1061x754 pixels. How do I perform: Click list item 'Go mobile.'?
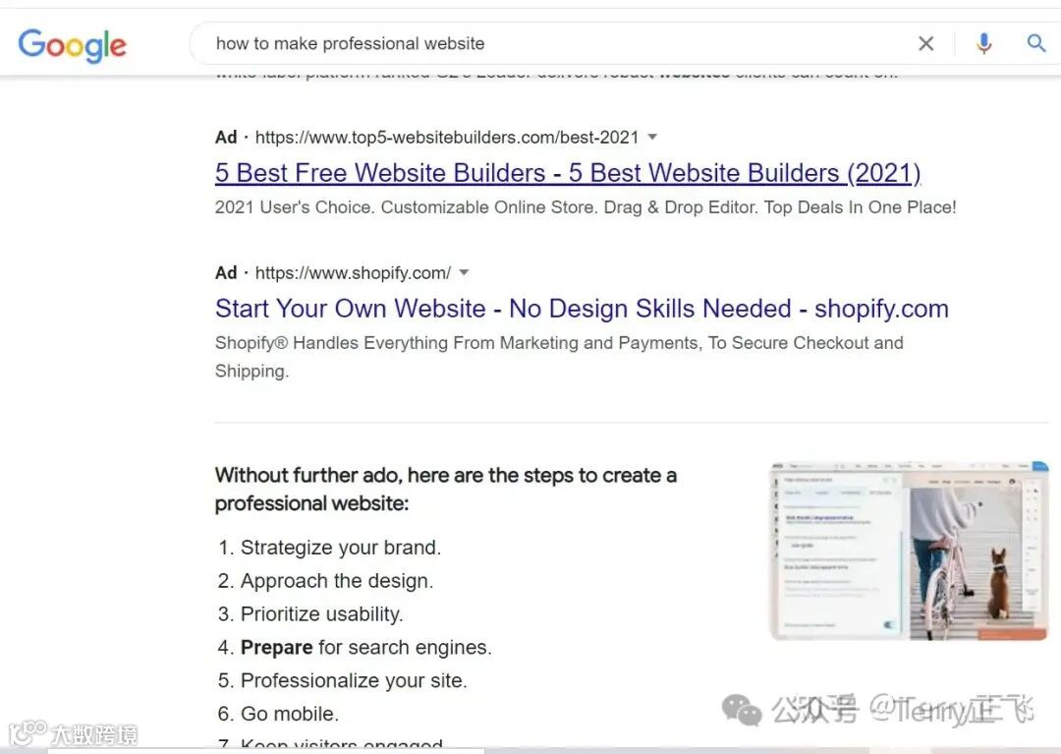[x=290, y=714]
